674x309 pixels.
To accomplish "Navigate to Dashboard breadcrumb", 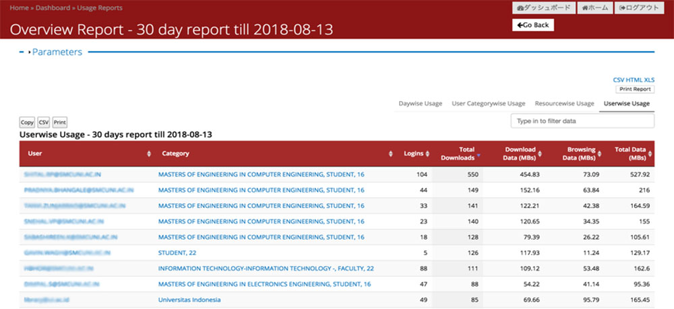I will pyautogui.click(x=53, y=7).
